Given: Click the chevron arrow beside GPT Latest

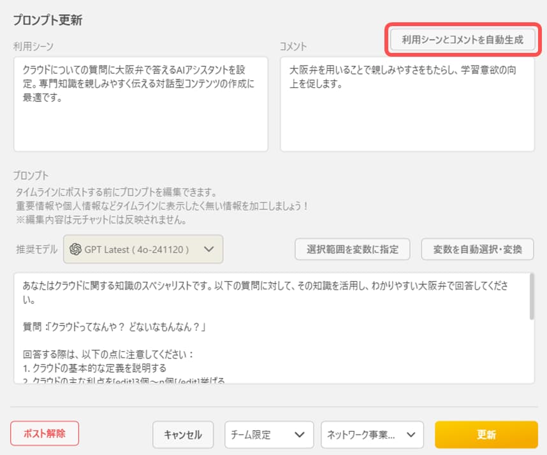Looking at the screenshot, I should 209,250.
